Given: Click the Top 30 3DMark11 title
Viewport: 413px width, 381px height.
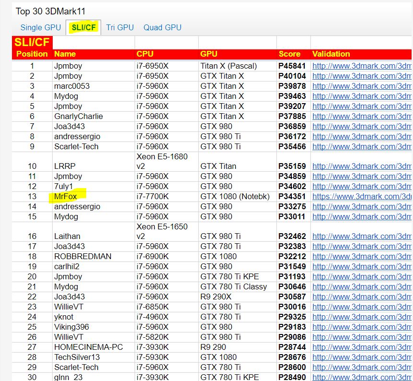Looking at the screenshot, I should [x=50, y=12].
